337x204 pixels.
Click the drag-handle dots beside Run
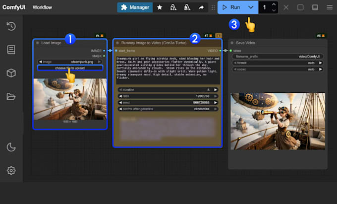click(213, 7)
